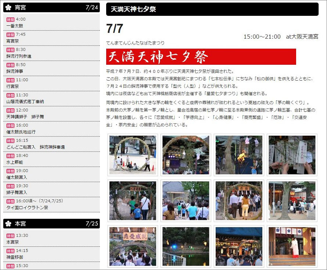The image size is (327, 270).
Task: Click the 宵宮 section header title
Action: click(20, 7)
